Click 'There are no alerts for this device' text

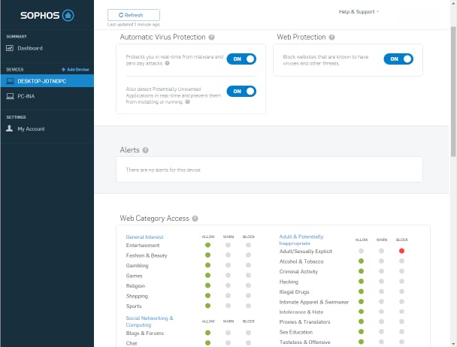click(x=163, y=170)
